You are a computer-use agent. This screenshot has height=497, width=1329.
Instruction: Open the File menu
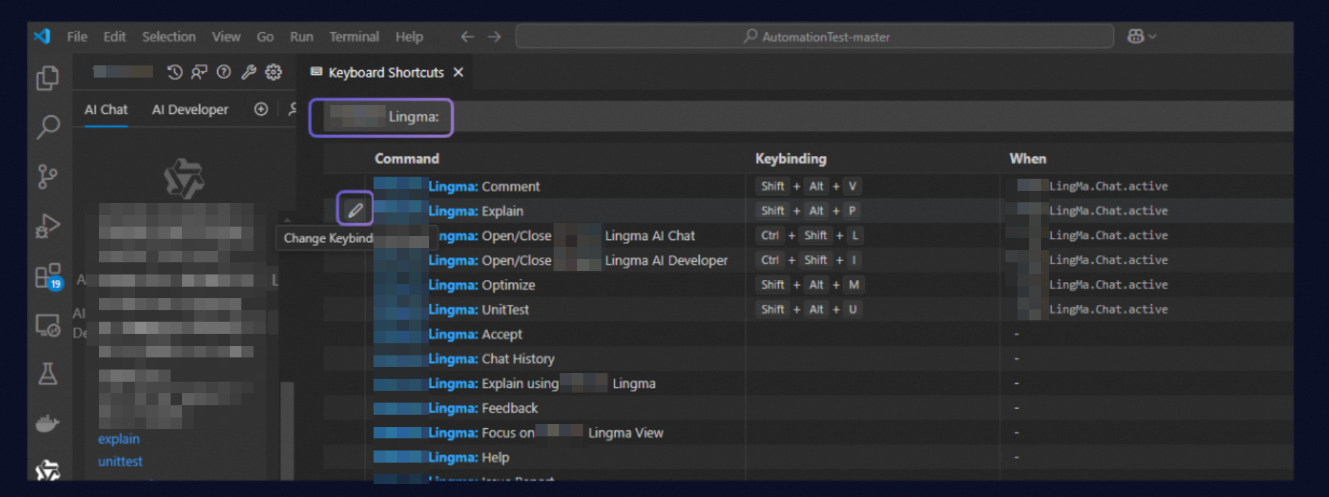(77, 37)
